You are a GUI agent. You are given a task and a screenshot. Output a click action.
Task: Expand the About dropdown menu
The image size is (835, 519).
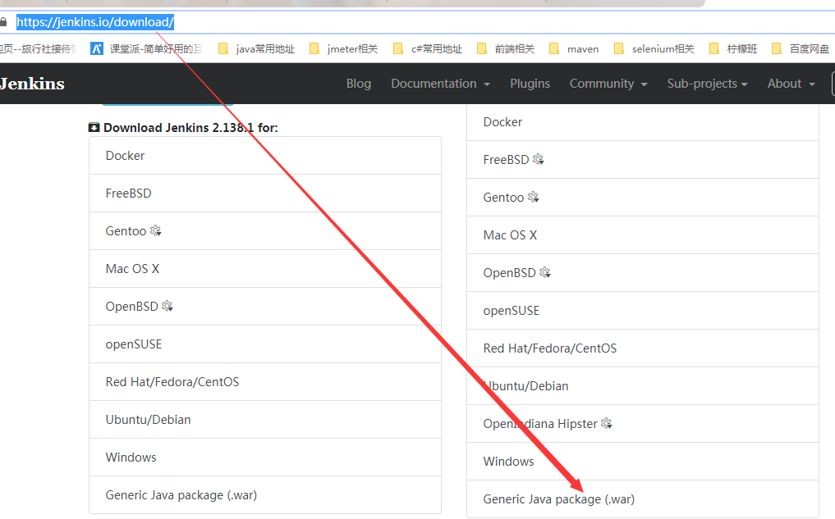(791, 84)
